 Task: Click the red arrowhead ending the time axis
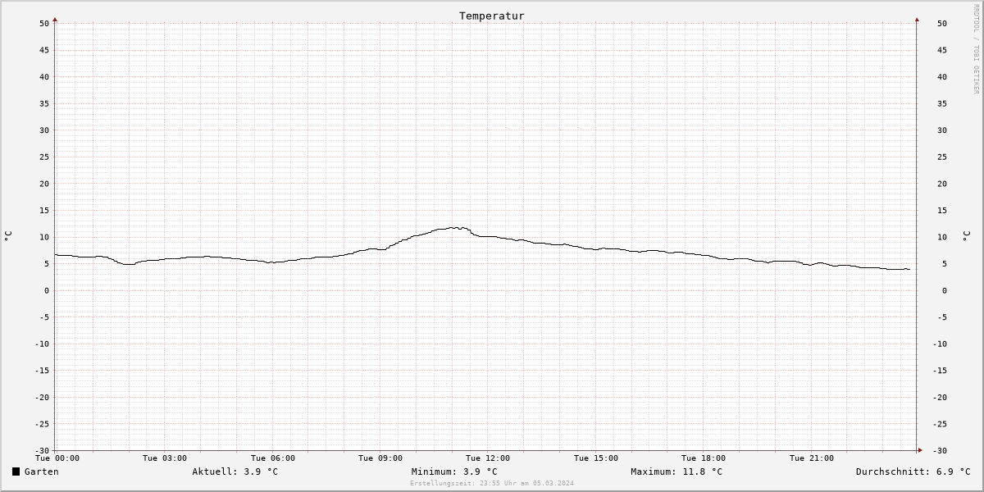point(920,449)
